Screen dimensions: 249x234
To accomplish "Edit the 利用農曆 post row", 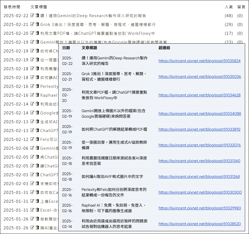I will [32, 69].
